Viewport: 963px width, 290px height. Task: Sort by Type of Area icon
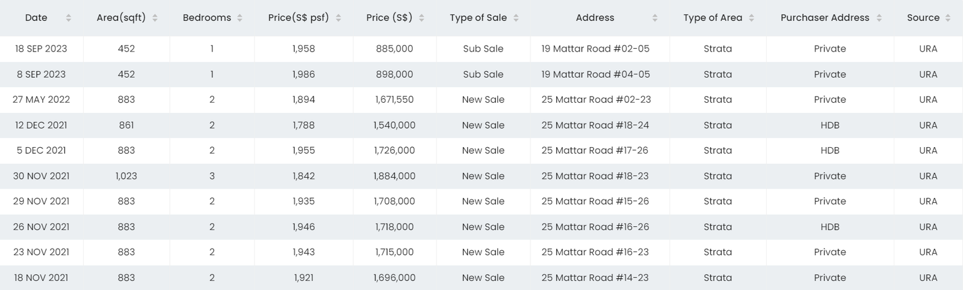click(x=751, y=18)
